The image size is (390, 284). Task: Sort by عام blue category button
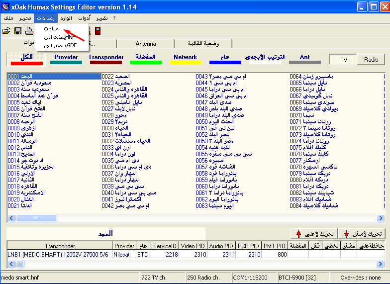pyautogui.click(x=225, y=59)
